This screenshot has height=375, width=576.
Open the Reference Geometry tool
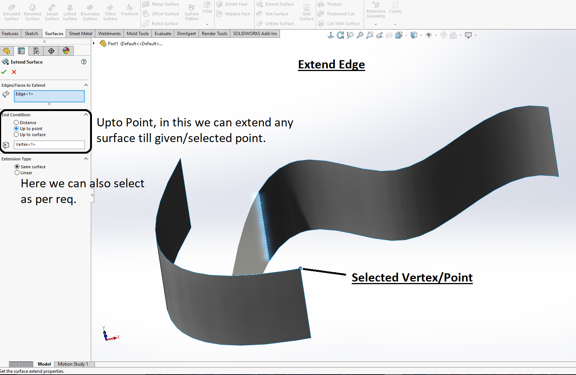(376, 10)
